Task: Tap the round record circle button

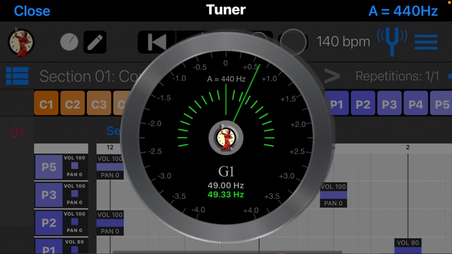Action: click(x=293, y=42)
